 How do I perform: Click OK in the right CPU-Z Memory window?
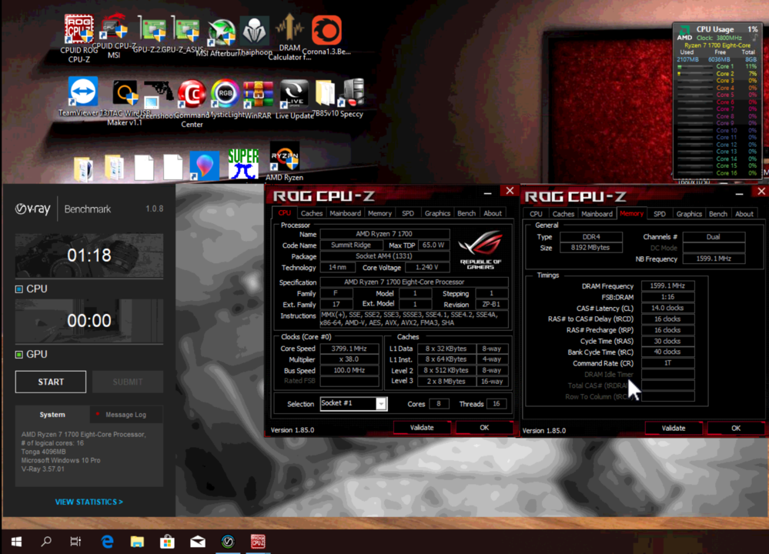(x=736, y=428)
